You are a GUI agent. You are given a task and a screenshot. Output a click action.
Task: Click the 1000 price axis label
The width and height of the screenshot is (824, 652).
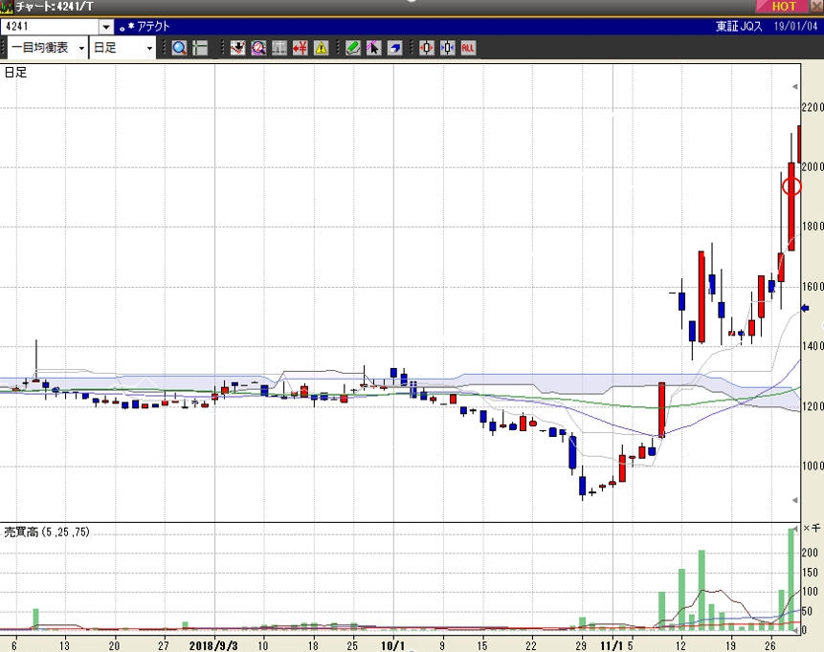813,467
